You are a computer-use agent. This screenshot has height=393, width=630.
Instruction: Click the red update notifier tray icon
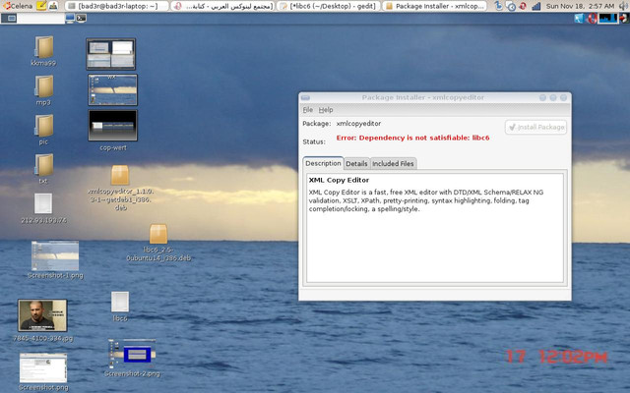(523, 6)
